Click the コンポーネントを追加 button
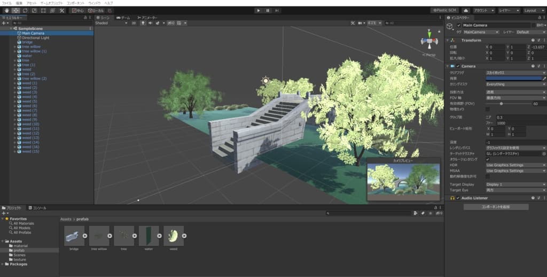The image size is (547, 277). (x=496, y=207)
